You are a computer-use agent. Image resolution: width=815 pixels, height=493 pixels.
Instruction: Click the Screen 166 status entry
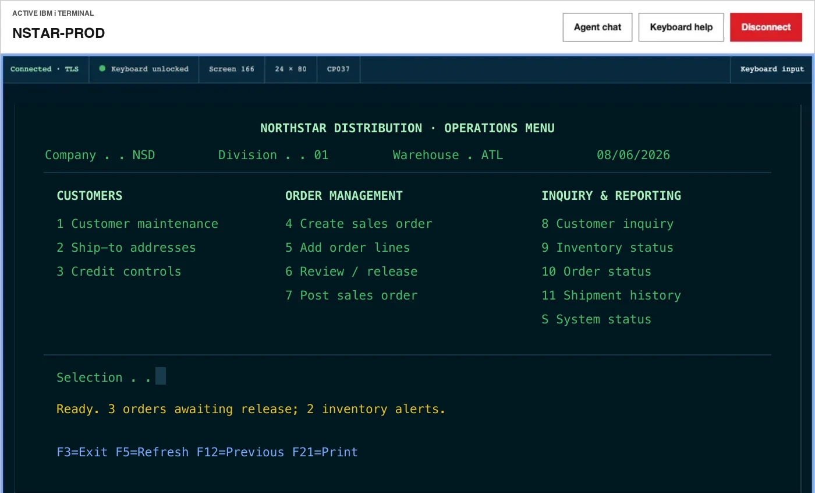232,69
